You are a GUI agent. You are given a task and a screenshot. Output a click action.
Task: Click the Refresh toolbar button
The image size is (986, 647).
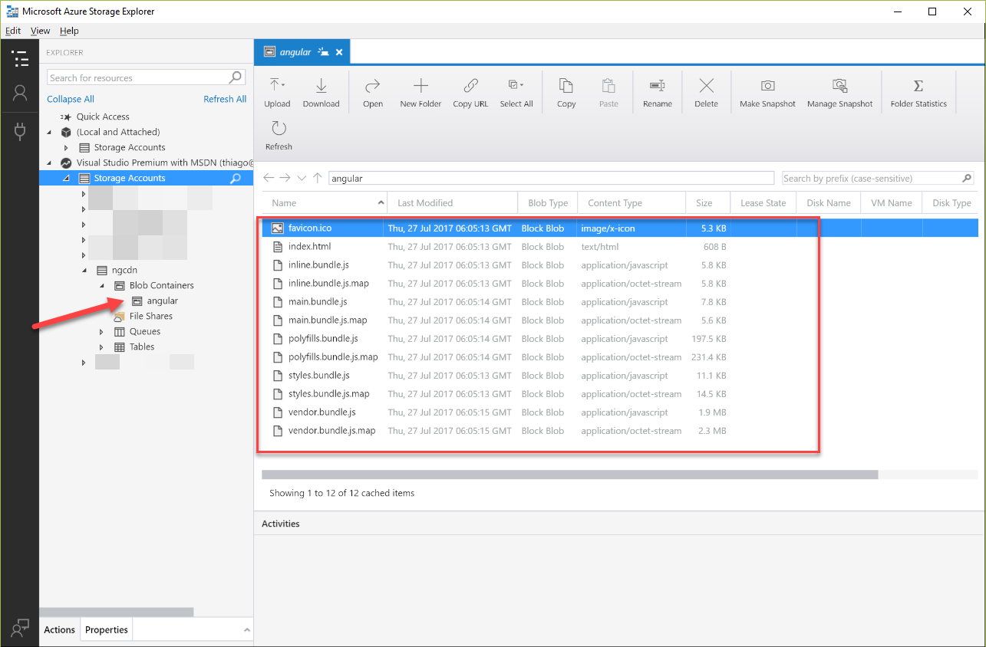coord(279,136)
